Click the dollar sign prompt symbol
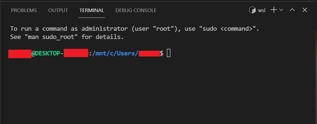 click(x=162, y=53)
